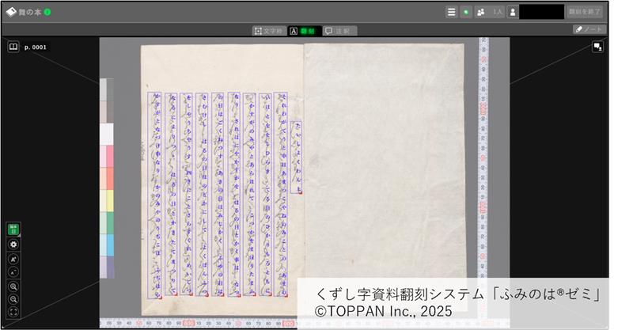The height and width of the screenshot is (330, 633).
Task: Zoom out with the magnifier minus icon
Action: point(13,299)
